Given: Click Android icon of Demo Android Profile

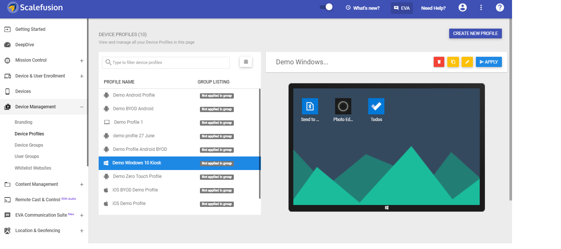Looking at the screenshot, I should (106, 96).
